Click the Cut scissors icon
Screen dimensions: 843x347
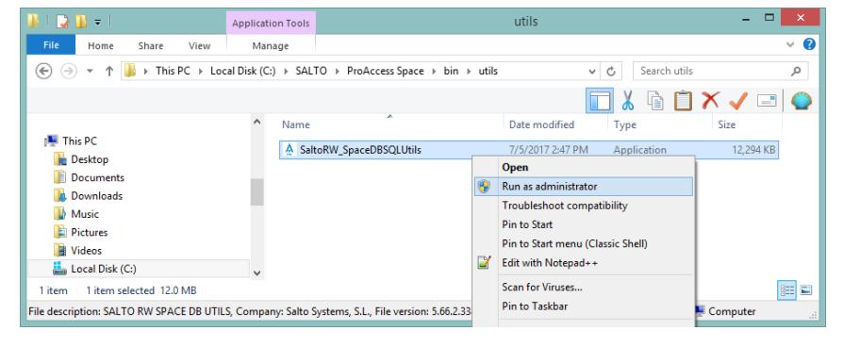pos(627,101)
